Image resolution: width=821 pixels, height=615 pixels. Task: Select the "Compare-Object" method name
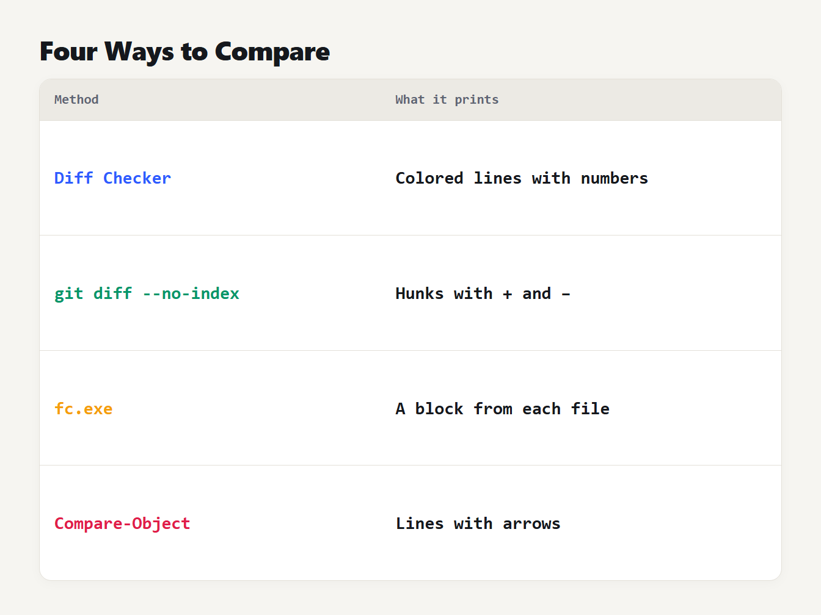(122, 523)
